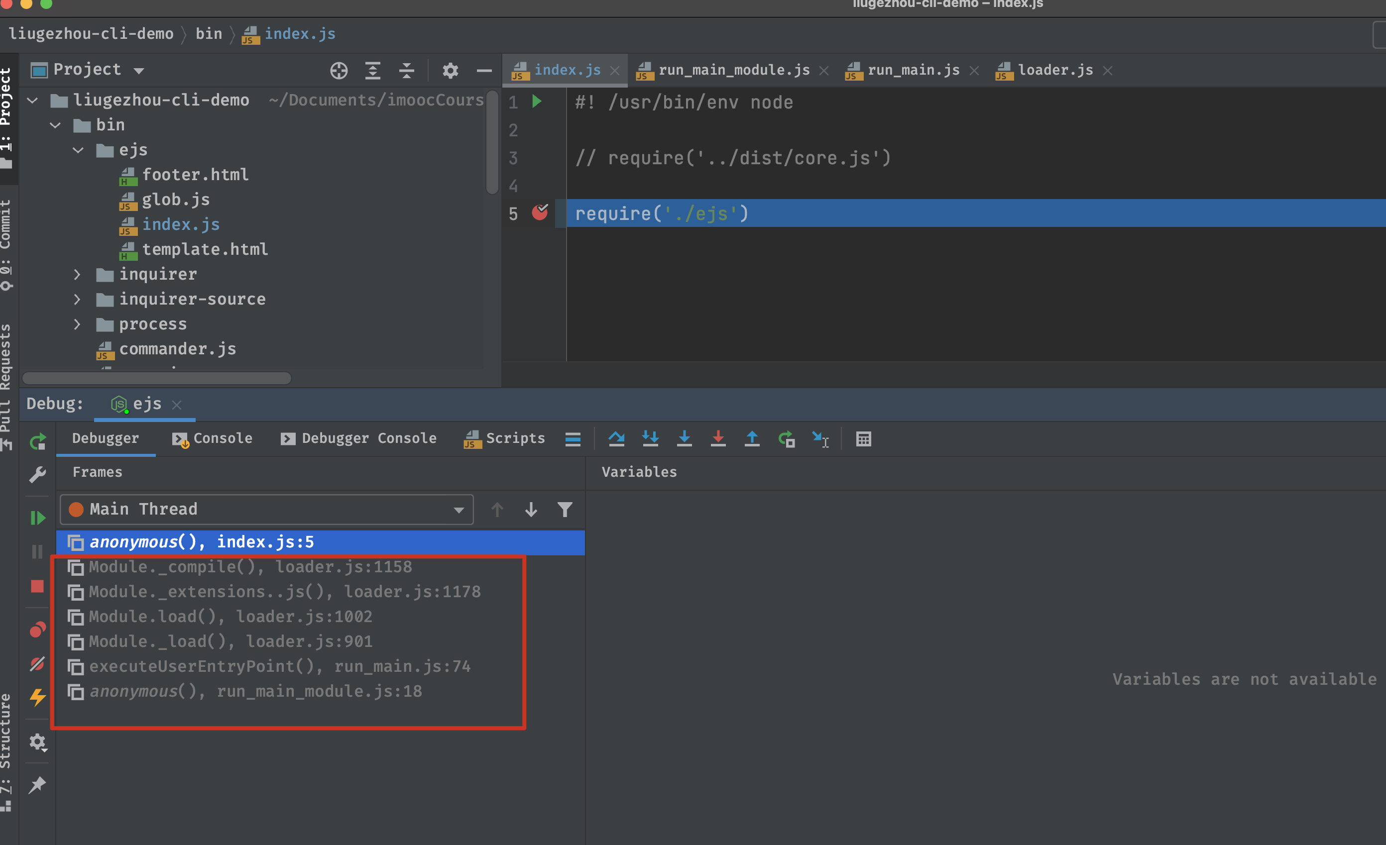Collapse the ejs folder
Image resolution: width=1386 pixels, height=845 pixels.
point(78,150)
